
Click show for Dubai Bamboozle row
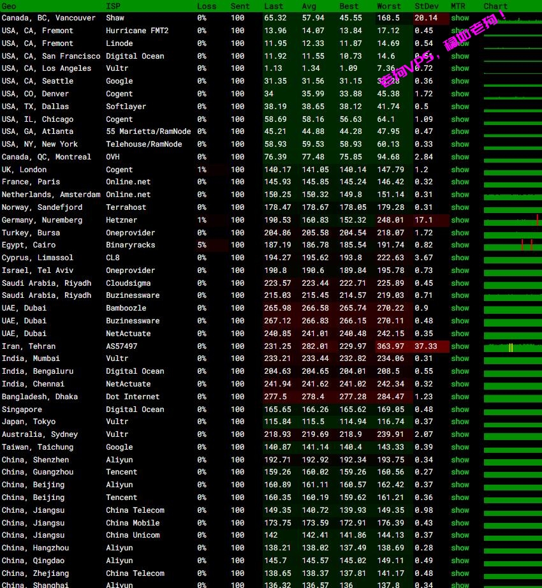(x=460, y=308)
